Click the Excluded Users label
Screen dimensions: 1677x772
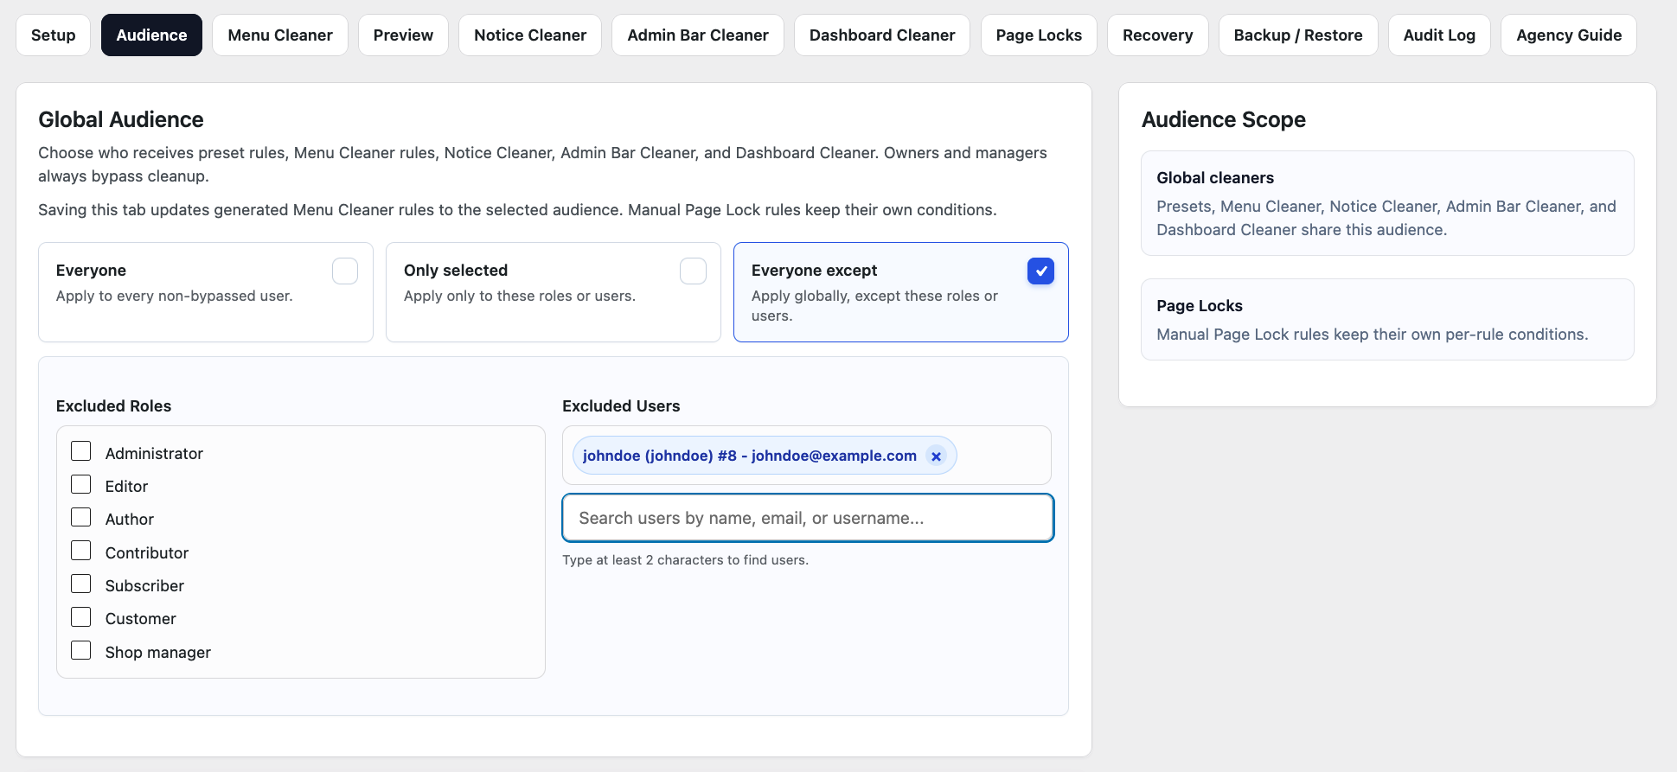pyautogui.click(x=621, y=406)
